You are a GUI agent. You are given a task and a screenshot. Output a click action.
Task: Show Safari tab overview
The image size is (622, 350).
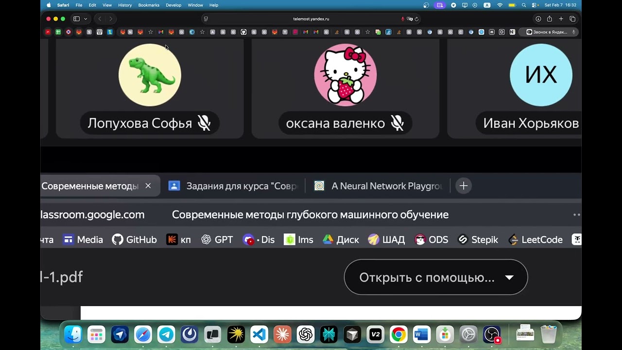pyautogui.click(x=572, y=19)
